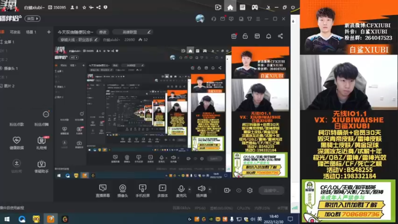Click the share icon above the preview
The image size is (398, 224).
pyautogui.click(x=280, y=36)
